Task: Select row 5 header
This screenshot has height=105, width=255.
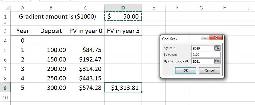Action: tap(5, 50)
